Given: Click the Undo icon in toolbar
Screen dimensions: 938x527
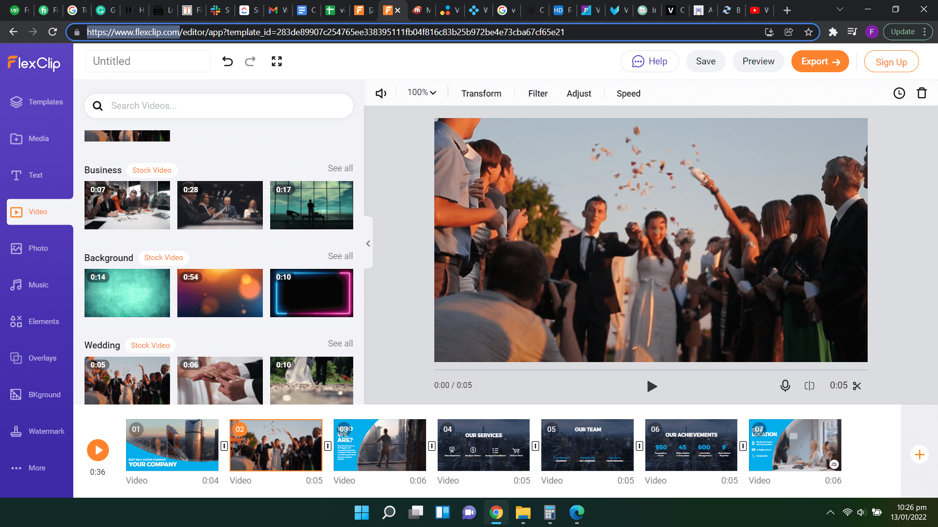Looking at the screenshot, I should pyautogui.click(x=227, y=61).
